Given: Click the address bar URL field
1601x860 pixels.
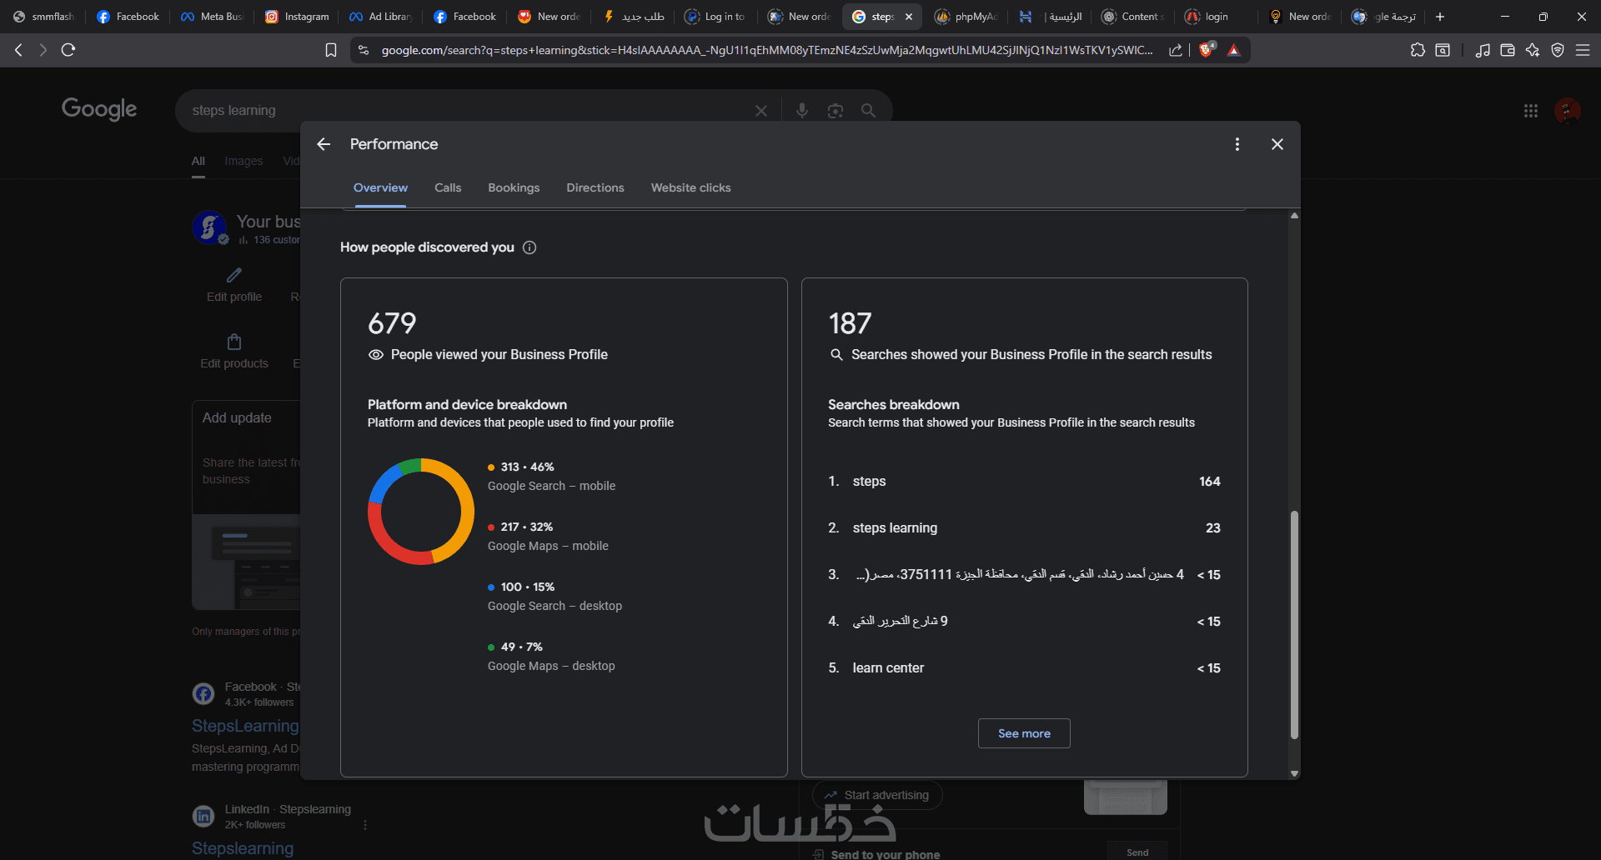Looking at the screenshot, I should point(767,50).
